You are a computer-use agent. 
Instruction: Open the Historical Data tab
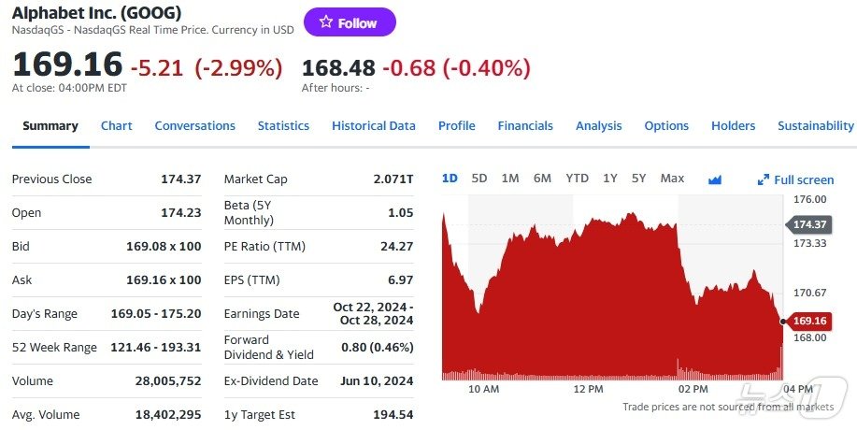tap(373, 126)
